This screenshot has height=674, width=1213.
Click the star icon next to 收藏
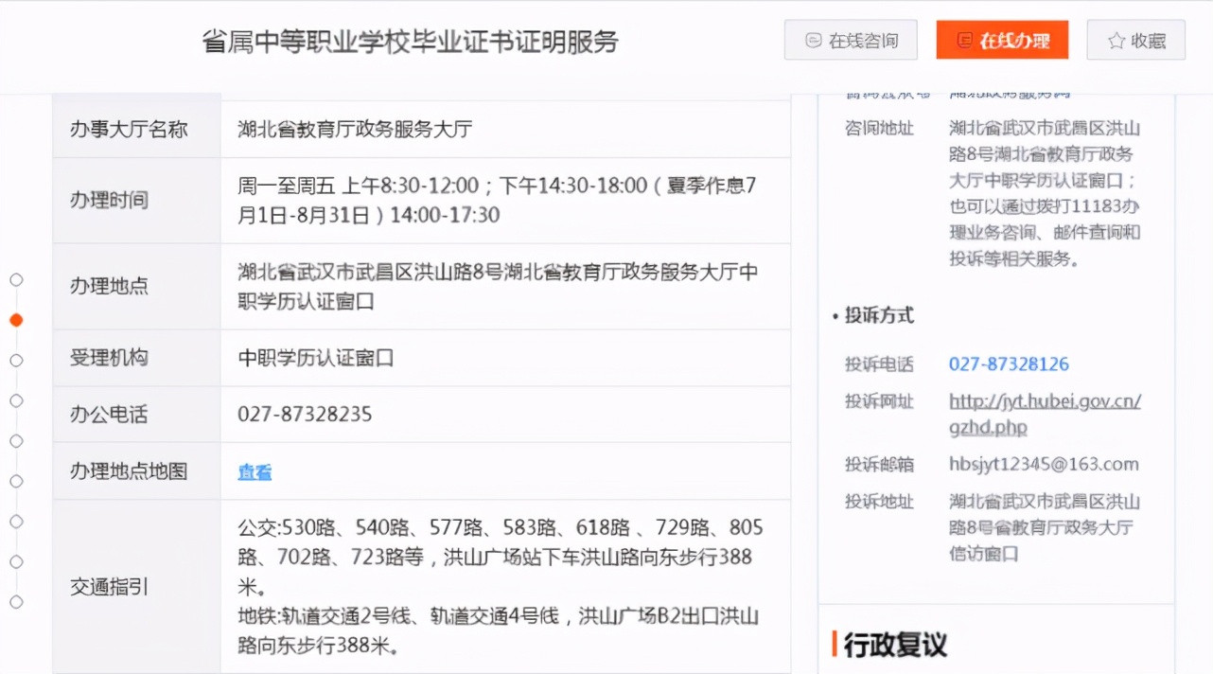[x=1115, y=40]
